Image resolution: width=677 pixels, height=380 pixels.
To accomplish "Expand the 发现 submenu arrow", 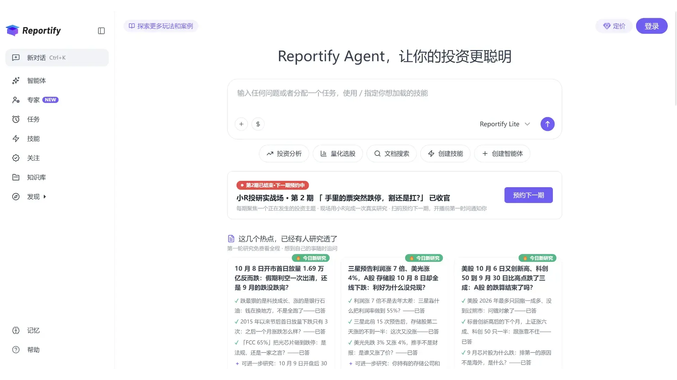I will [45, 197].
